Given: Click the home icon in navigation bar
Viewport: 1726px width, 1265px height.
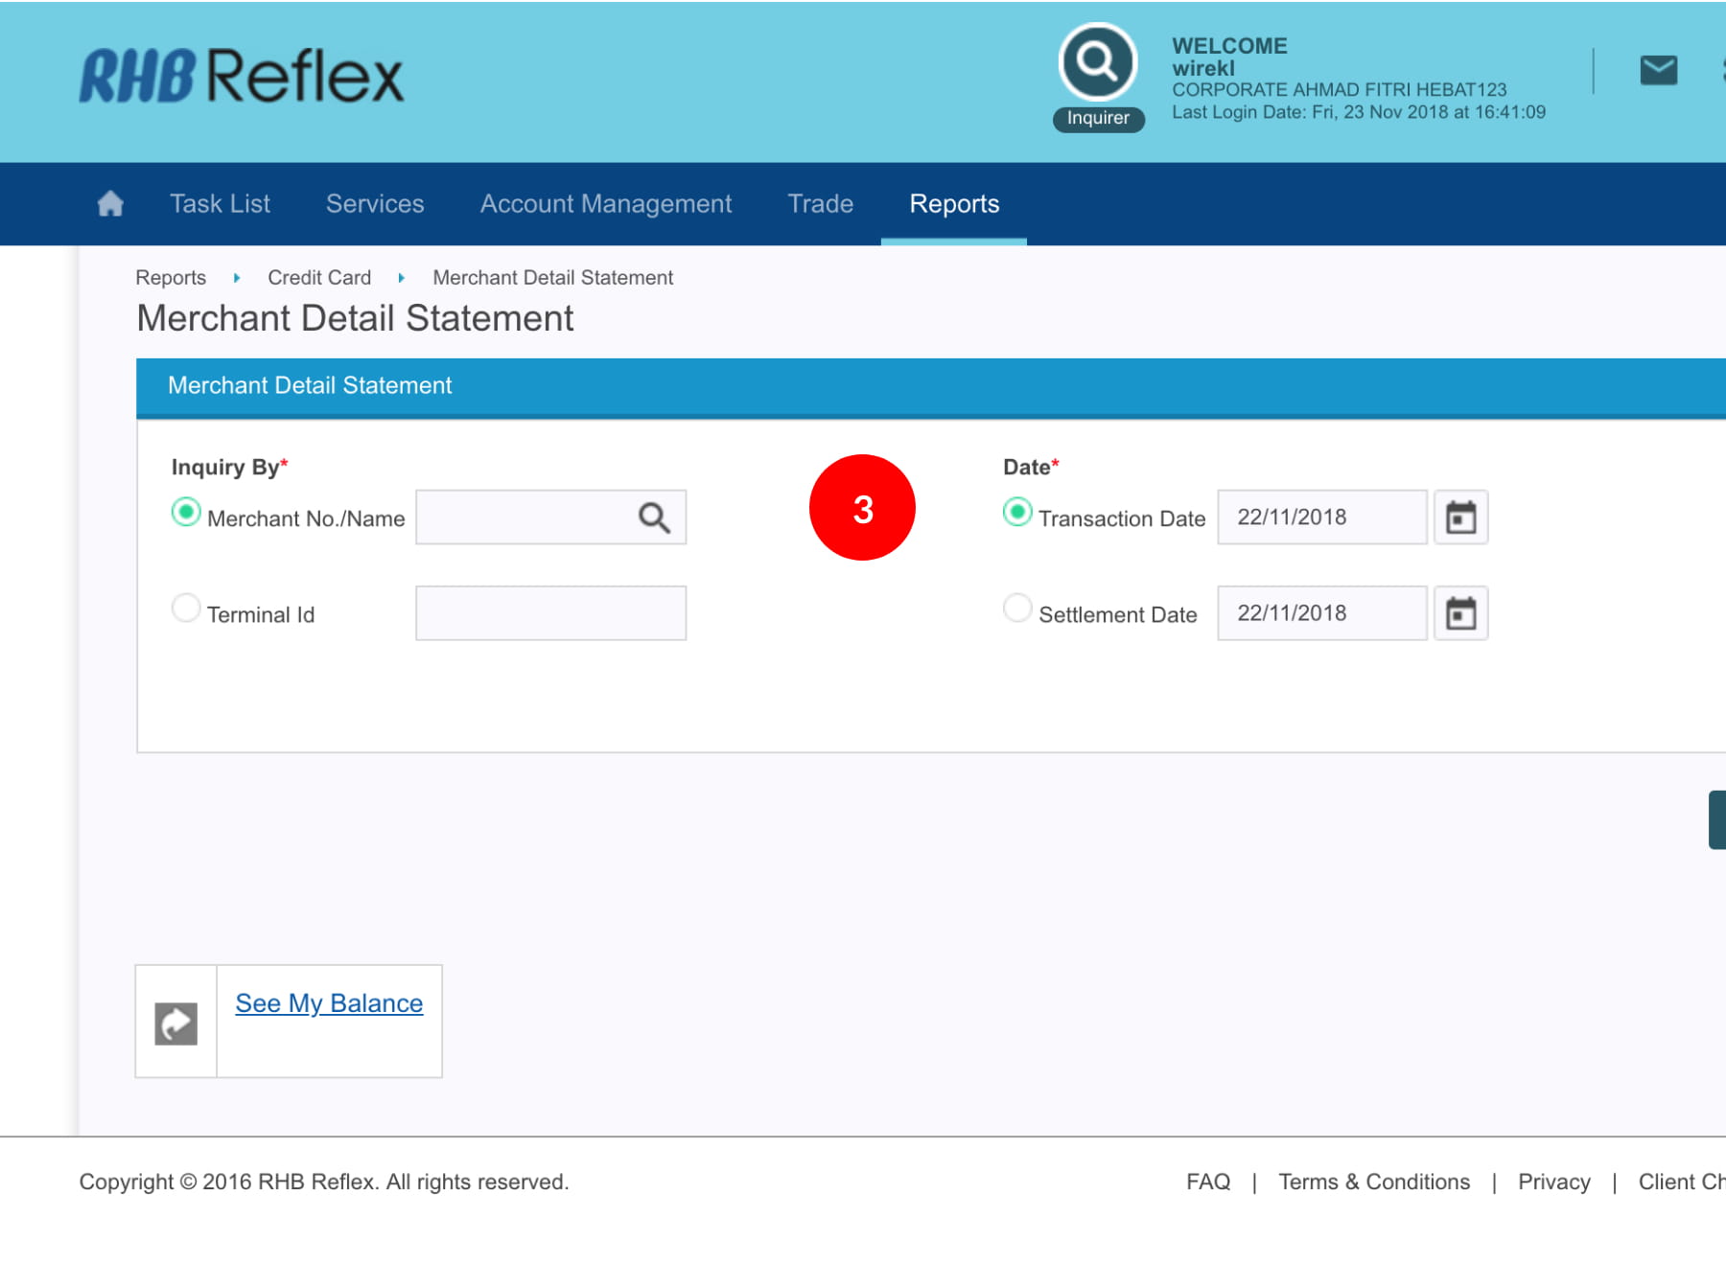Looking at the screenshot, I should [x=110, y=203].
